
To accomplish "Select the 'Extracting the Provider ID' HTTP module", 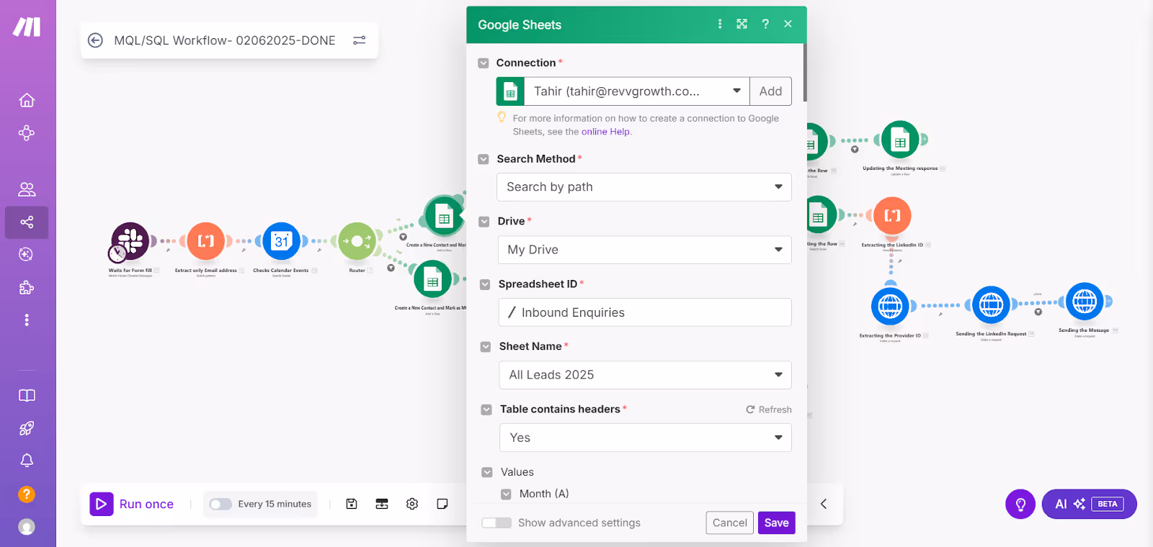I will pyautogui.click(x=890, y=306).
